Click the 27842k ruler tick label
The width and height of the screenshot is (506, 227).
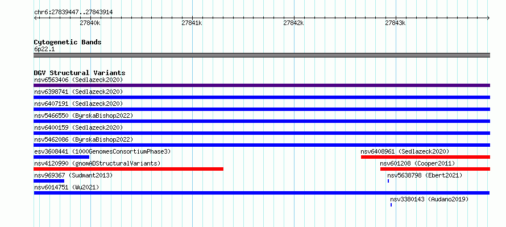pos(294,23)
